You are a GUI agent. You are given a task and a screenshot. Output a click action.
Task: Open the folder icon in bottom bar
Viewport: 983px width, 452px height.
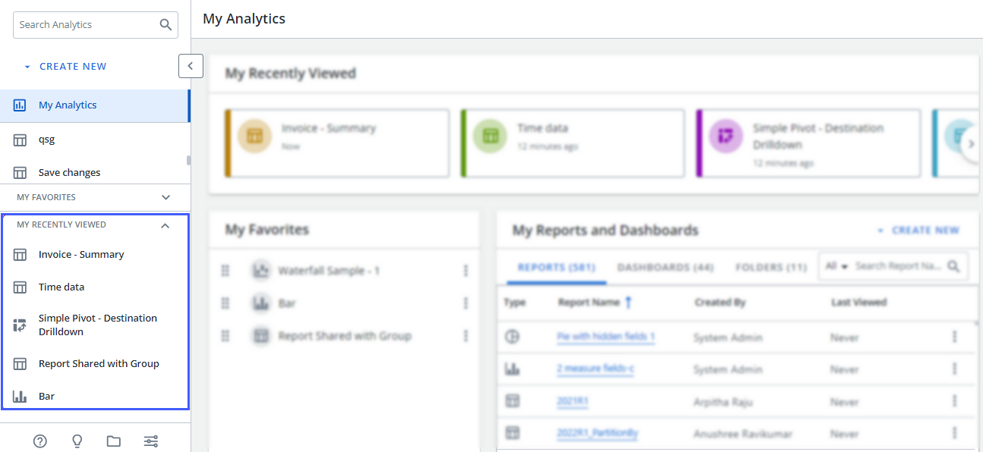click(x=114, y=441)
